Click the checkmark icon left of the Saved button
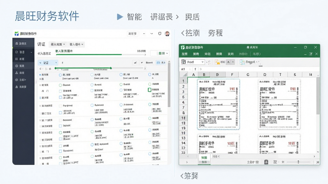328x184 pixels. pyautogui.click(x=142, y=63)
